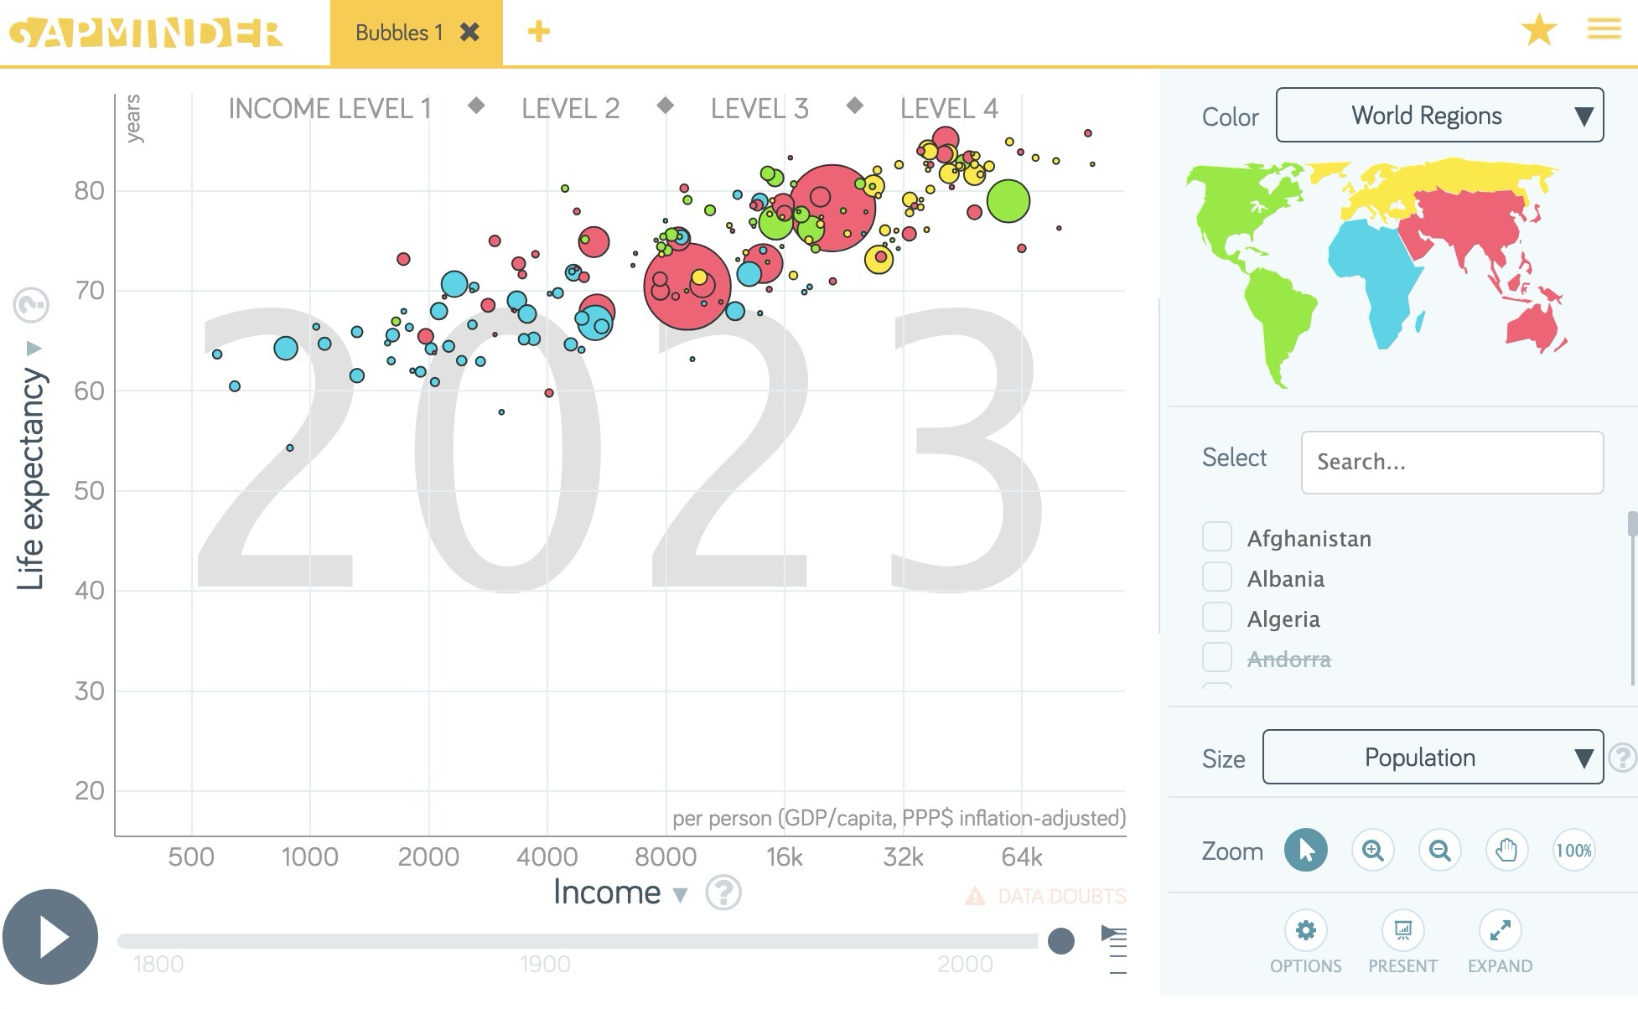Open the World Regions color dropdown
Screen dimensions: 1638x1009
[x=1439, y=115]
